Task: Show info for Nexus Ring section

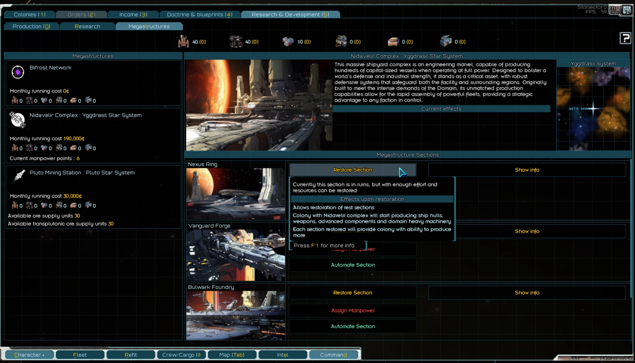Action: [527, 170]
